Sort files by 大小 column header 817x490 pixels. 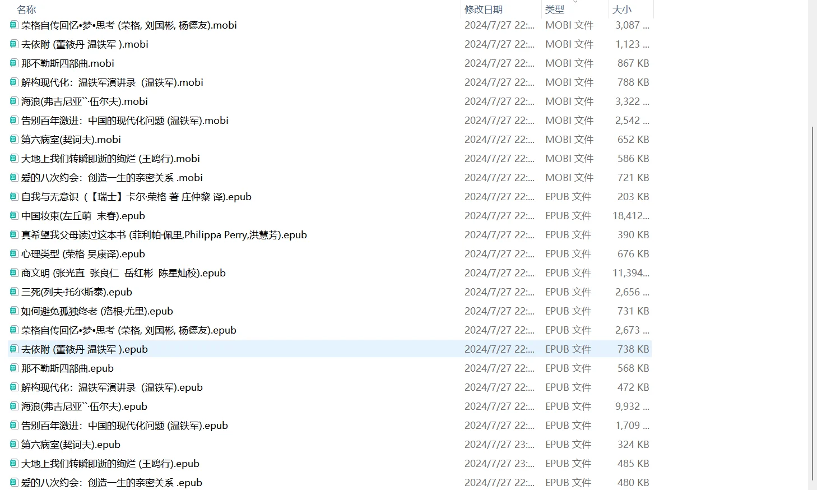pos(622,10)
